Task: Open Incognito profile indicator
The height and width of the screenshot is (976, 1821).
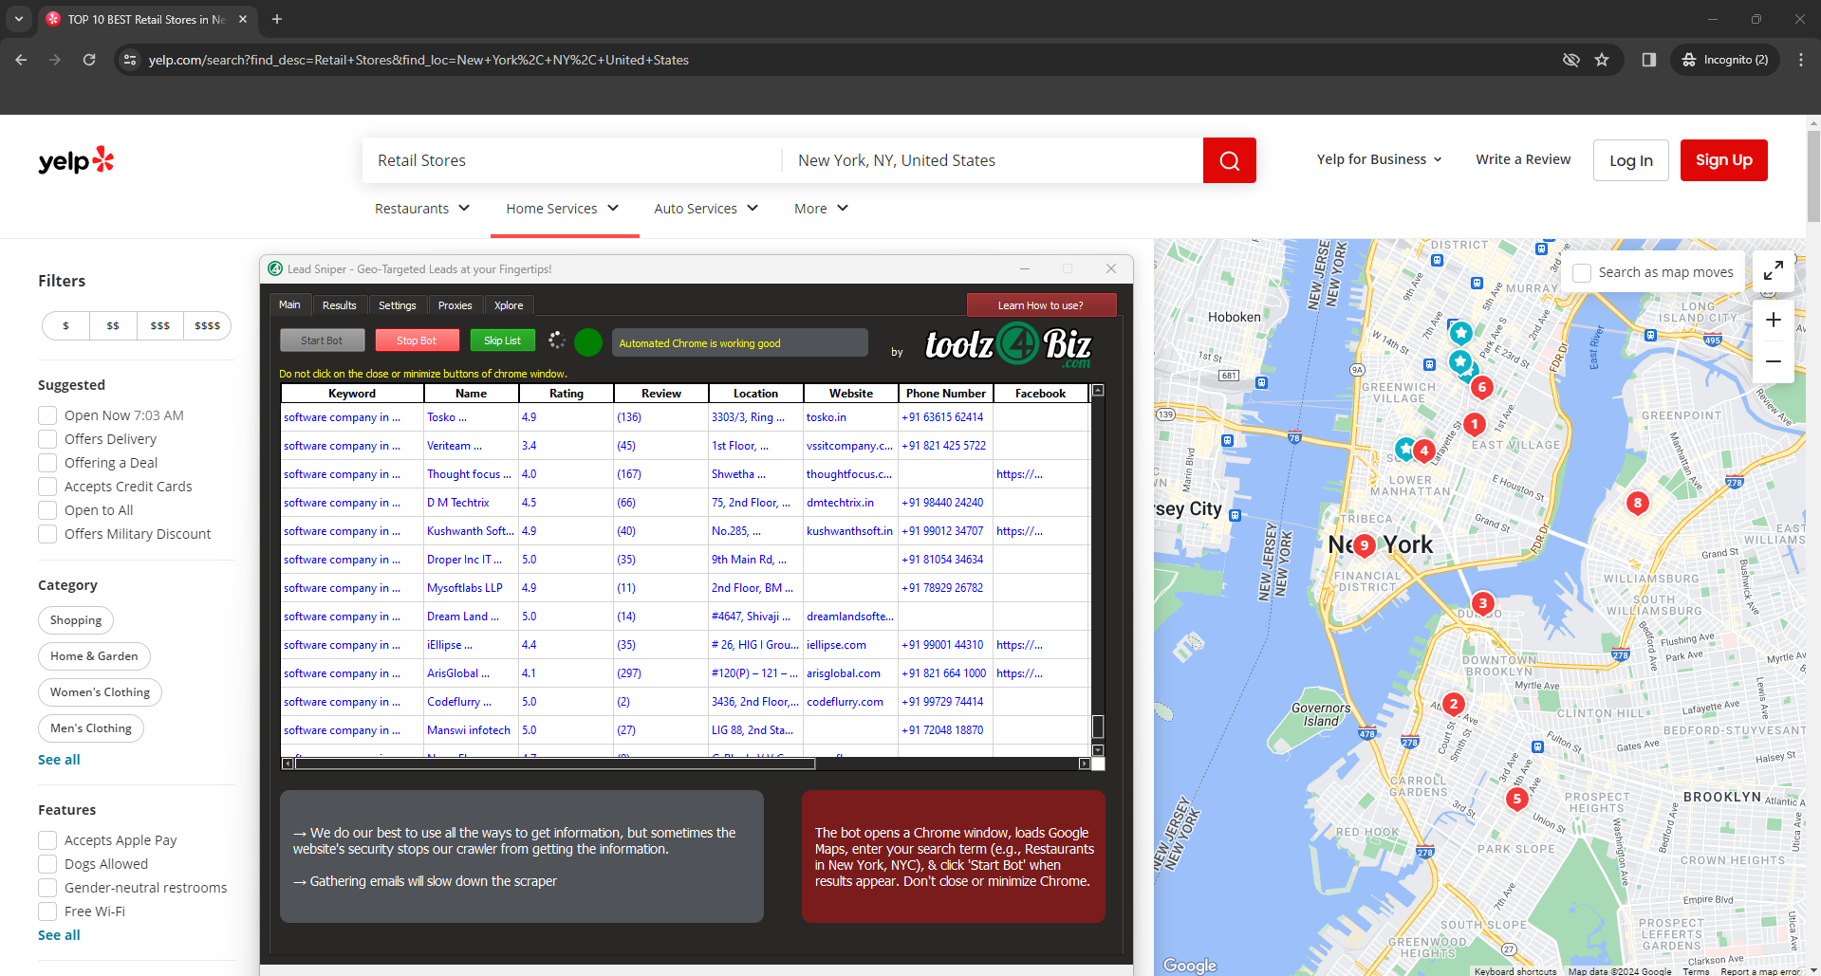Action: 1725,60
